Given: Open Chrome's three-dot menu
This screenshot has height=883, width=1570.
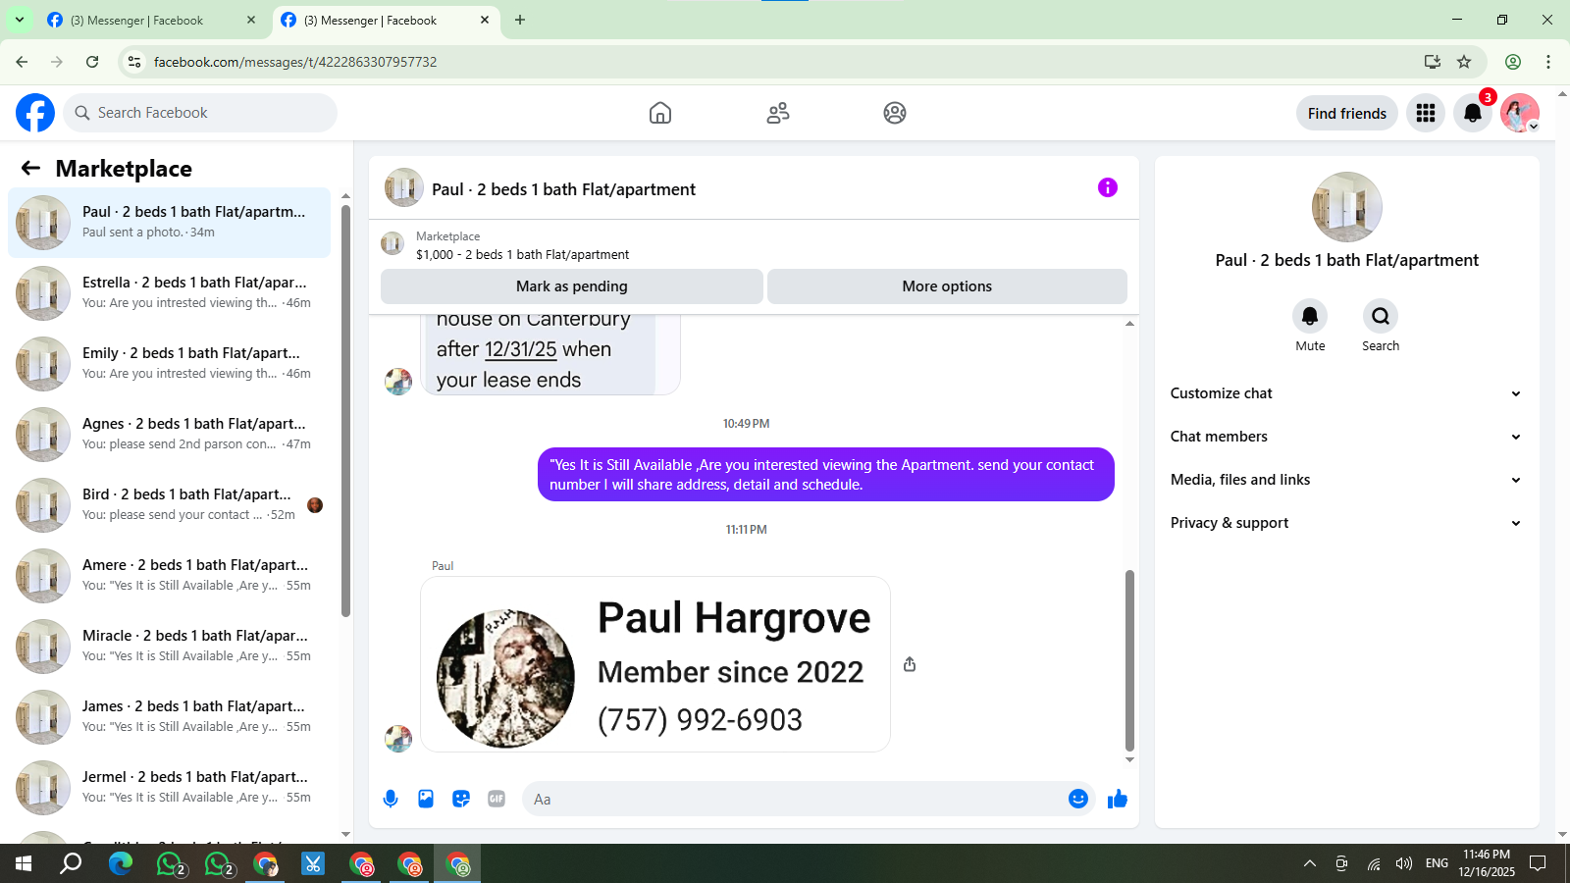Looking at the screenshot, I should [x=1548, y=62].
